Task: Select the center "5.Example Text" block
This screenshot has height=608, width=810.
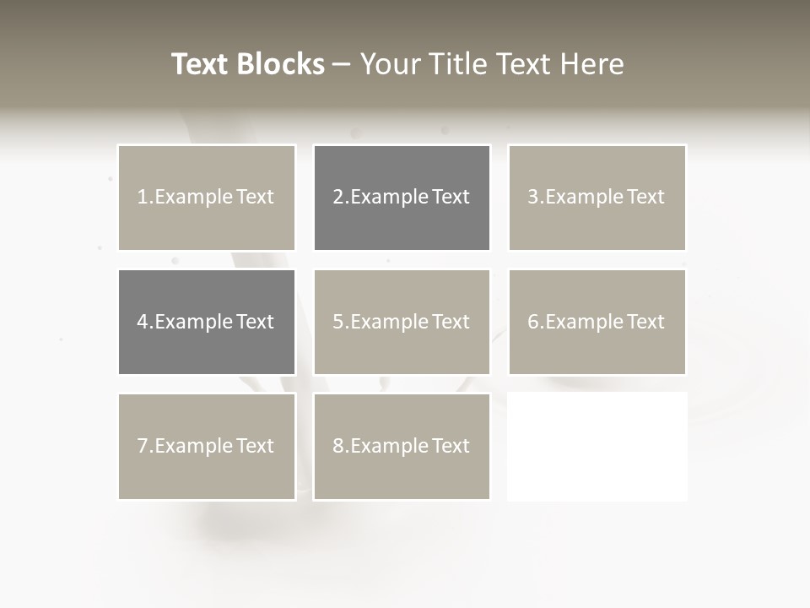Action: pos(402,322)
